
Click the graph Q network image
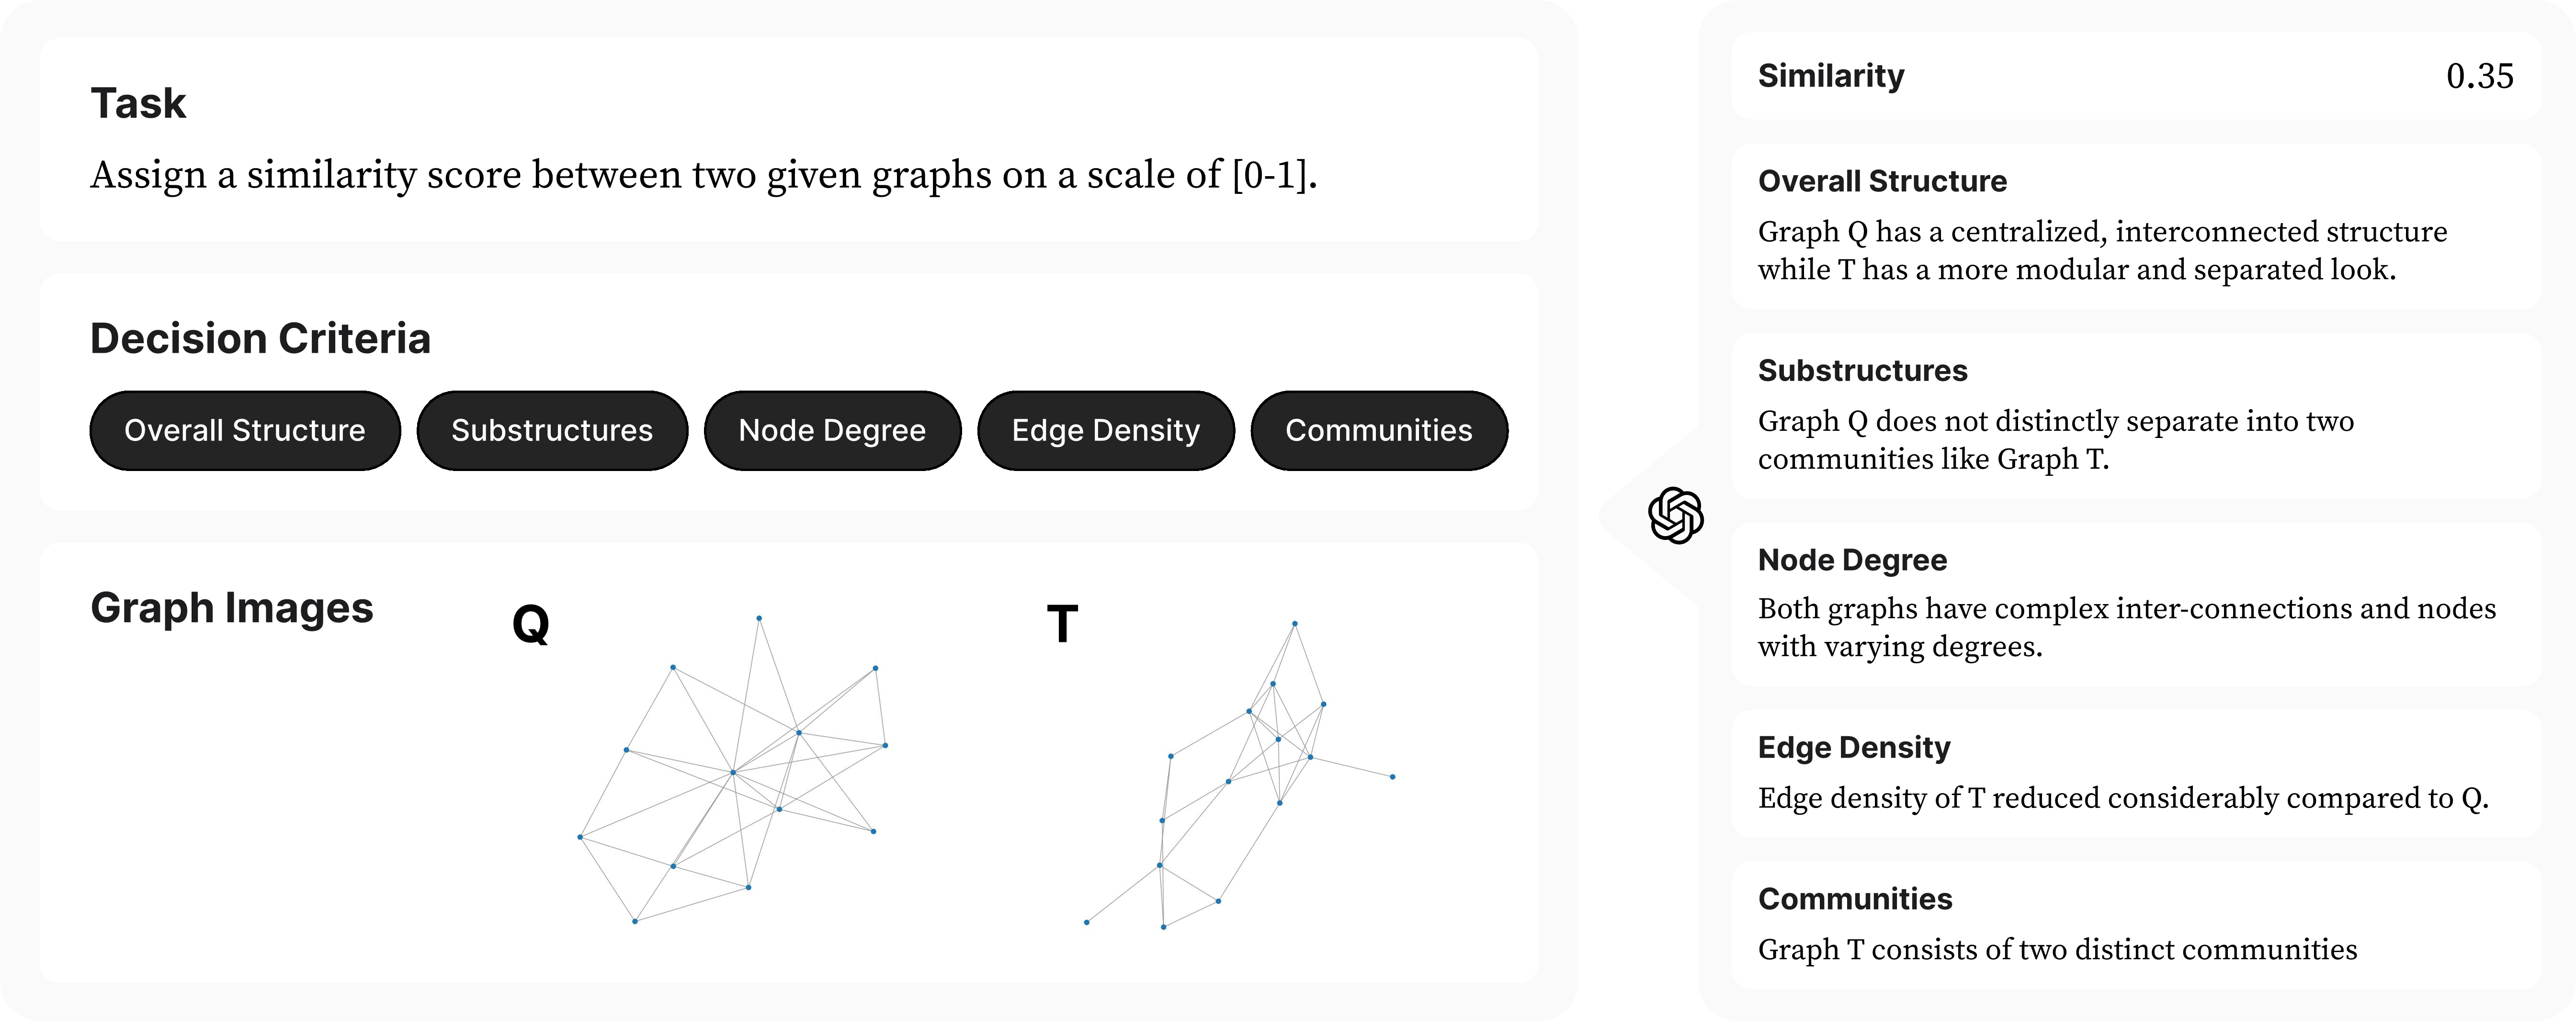point(733,771)
